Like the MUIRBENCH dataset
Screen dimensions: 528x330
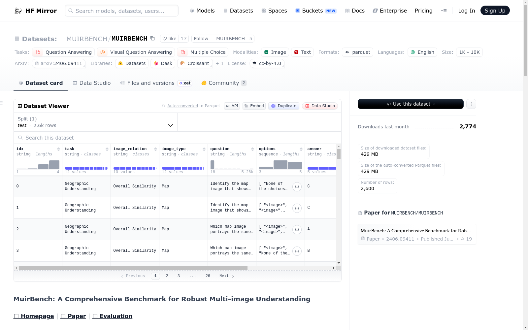(x=169, y=39)
